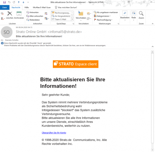Viewport: 155px width, 152px height.
Task: Choose the An Vorgesetzte(n) quick step
Action: 61,16
